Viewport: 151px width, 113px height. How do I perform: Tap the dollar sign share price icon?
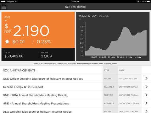6,26
